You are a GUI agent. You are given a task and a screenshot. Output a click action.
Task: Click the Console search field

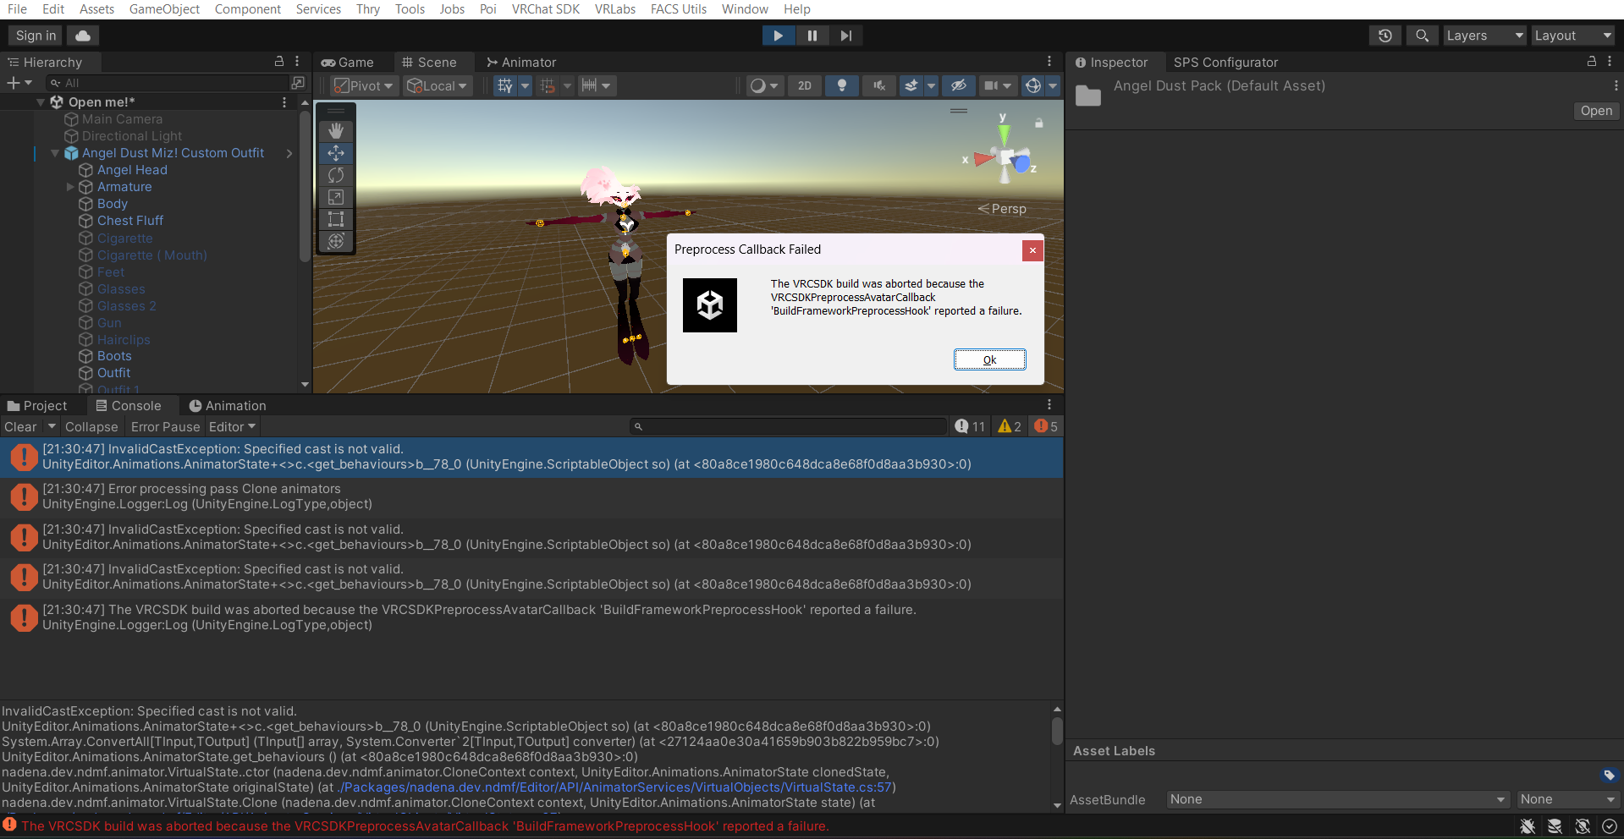788,426
